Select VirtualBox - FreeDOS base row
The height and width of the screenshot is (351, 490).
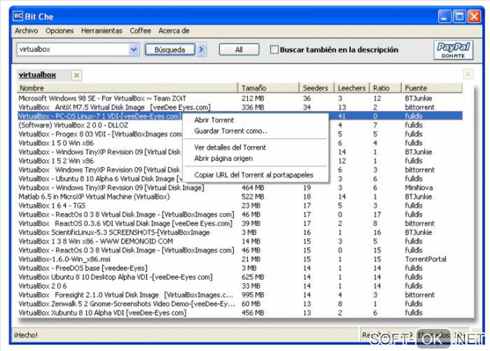(x=240, y=268)
